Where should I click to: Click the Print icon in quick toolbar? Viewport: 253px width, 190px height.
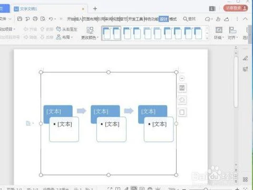click(x=35, y=19)
